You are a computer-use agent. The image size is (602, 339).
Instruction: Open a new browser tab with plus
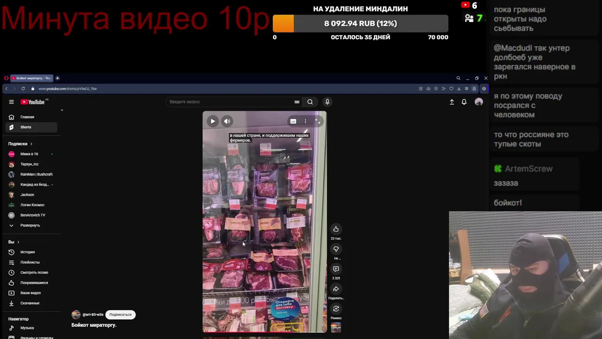click(x=57, y=78)
